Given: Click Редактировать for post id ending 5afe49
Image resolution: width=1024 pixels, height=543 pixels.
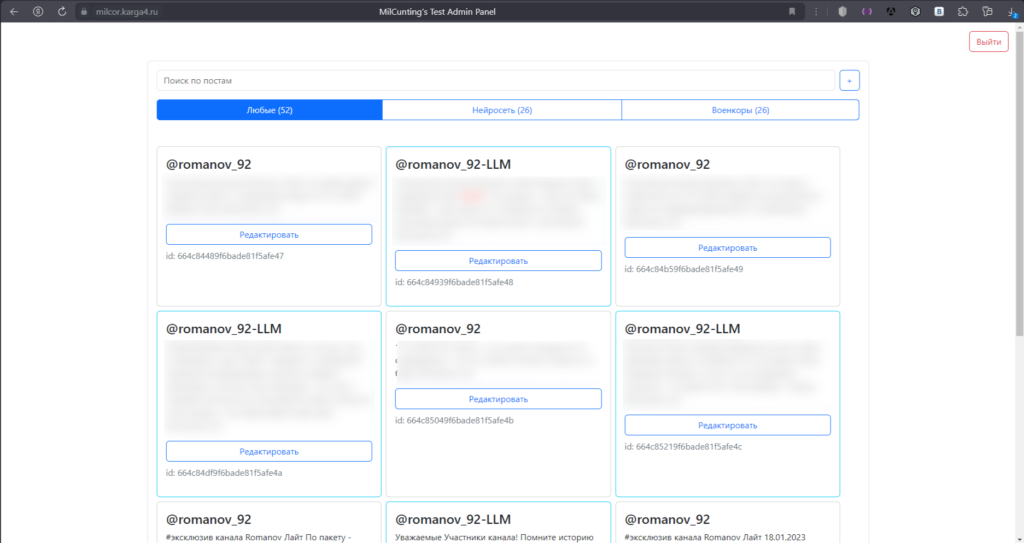Looking at the screenshot, I should pyautogui.click(x=728, y=247).
